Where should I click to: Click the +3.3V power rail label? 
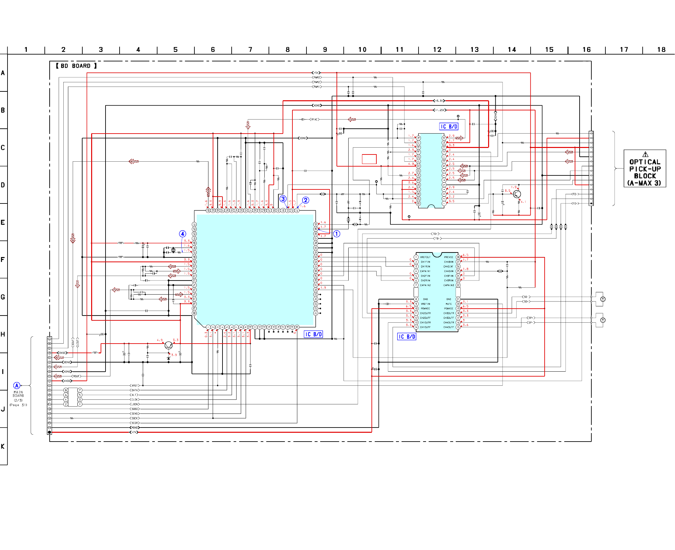click(x=439, y=101)
